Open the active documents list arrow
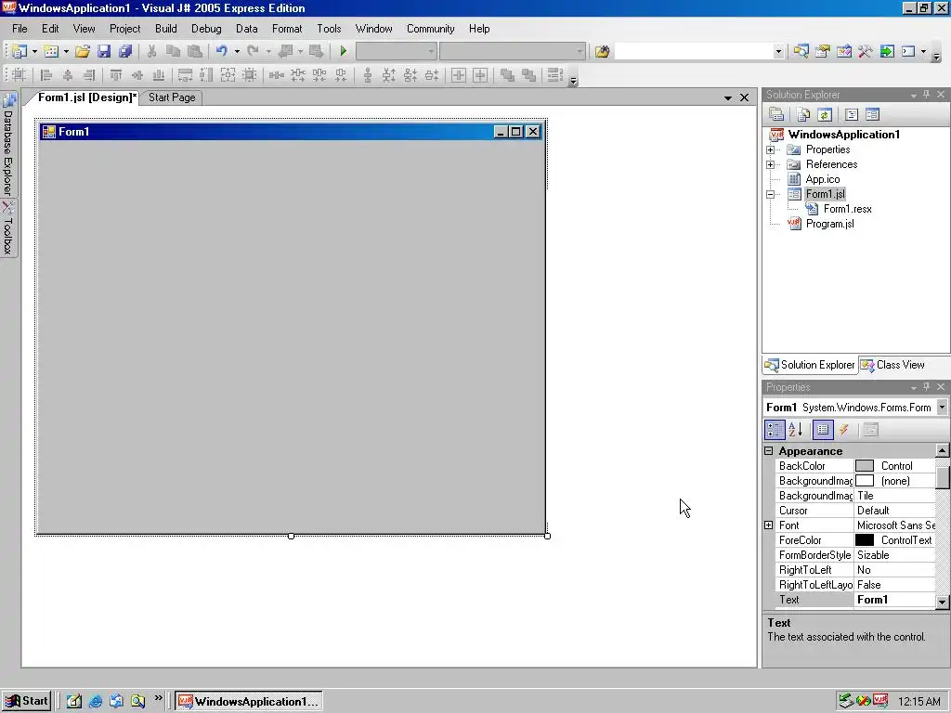951x713 pixels. tap(728, 97)
